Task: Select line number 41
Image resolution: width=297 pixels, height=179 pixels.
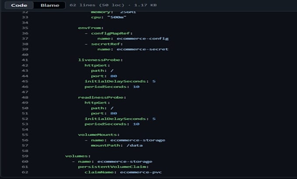Action: point(25,60)
